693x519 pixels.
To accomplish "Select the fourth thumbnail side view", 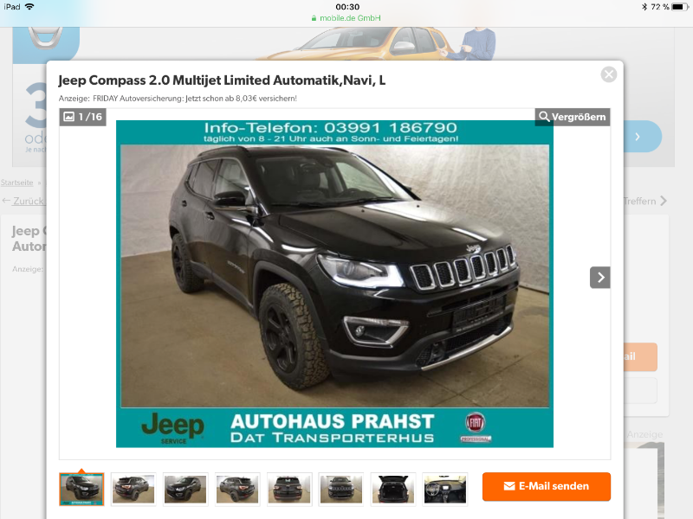I will 237,489.
